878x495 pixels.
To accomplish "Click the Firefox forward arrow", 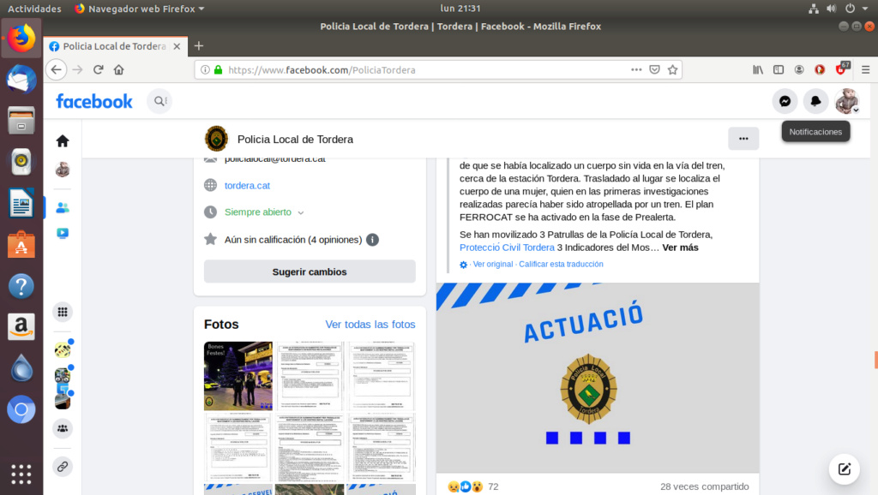I will pyautogui.click(x=78, y=70).
